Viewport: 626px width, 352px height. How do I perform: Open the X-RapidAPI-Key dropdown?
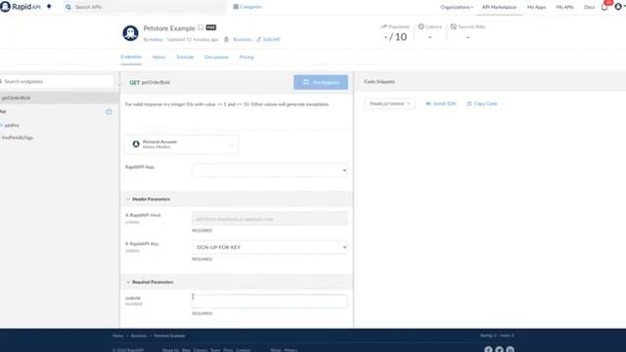click(x=270, y=247)
